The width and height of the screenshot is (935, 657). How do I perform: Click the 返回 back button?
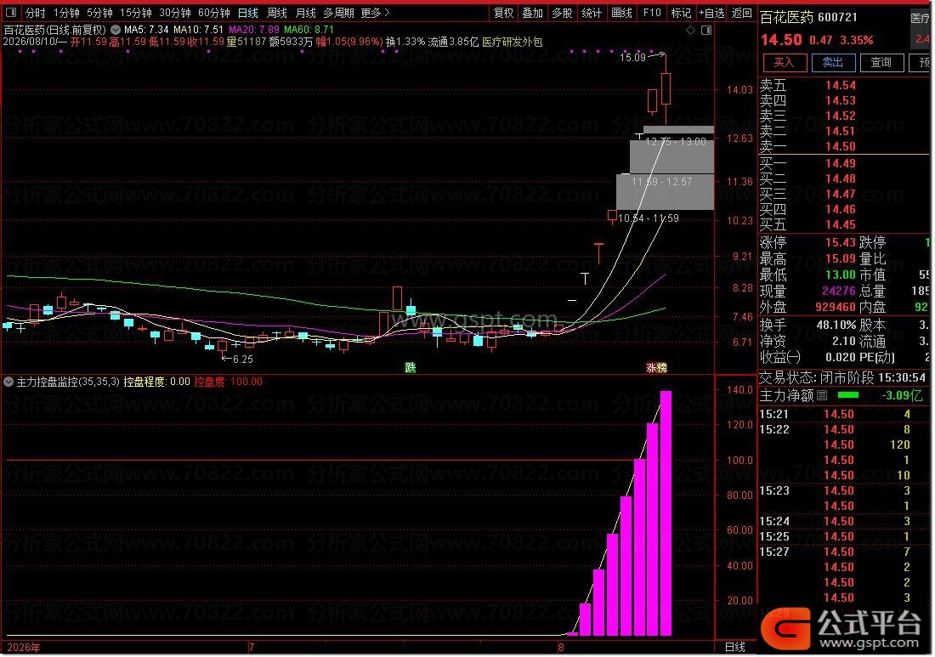(742, 13)
